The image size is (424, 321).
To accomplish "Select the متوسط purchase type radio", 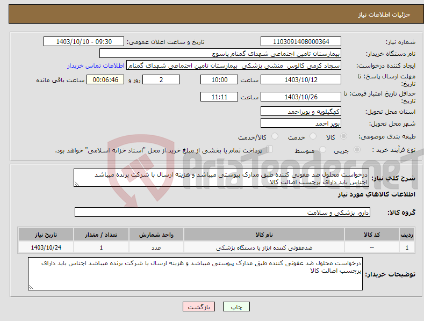I will 322,150.
